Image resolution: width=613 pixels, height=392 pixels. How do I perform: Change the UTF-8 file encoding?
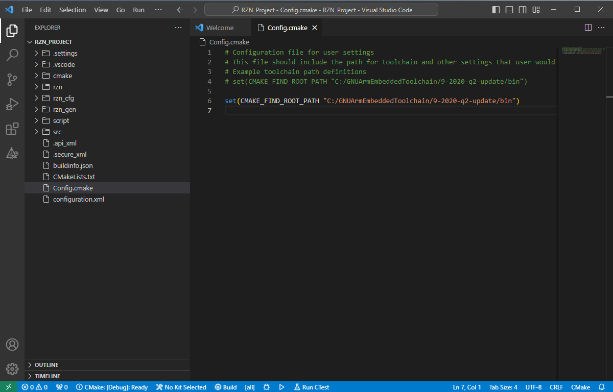tap(533, 387)
